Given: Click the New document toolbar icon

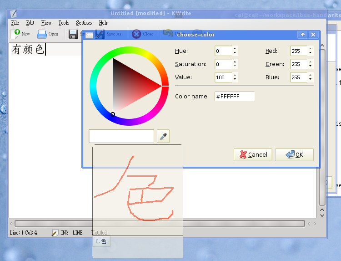Looking at the screenshot, I should (x=15, y=34).
